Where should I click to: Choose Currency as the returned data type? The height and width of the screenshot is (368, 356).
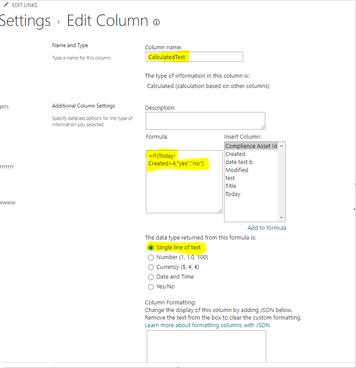pos(151,267)
